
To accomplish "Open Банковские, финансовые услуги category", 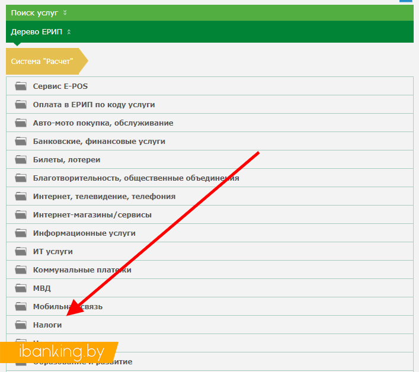I will (x=99, y=141).
